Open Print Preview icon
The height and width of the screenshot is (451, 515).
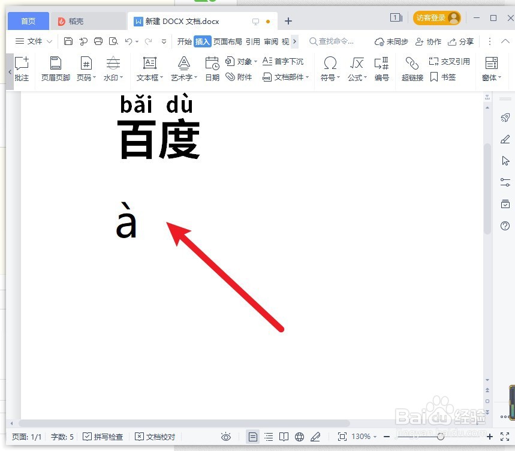pyautogui.click(x=113, y=41)
